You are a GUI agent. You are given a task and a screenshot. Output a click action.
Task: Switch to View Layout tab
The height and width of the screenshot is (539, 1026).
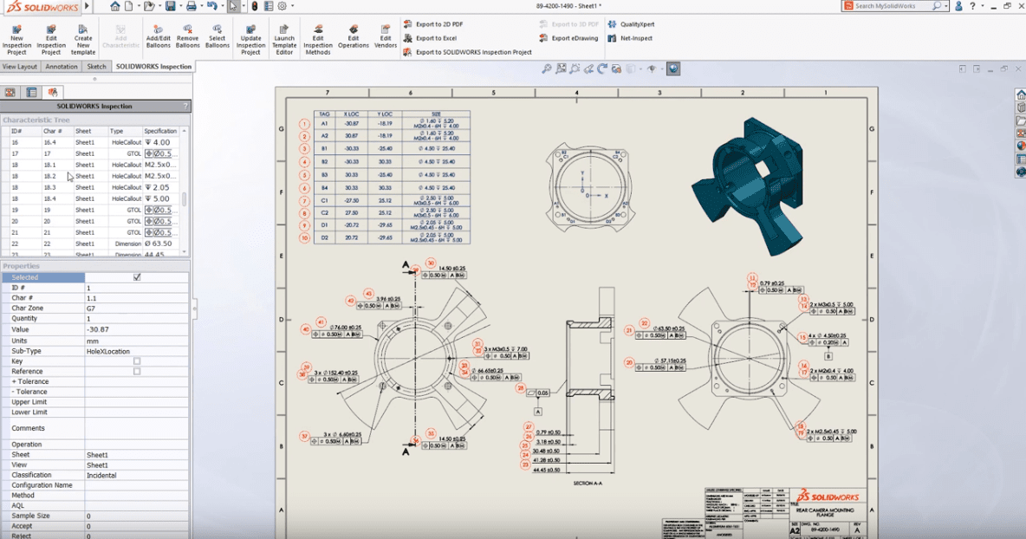click(x=20, y=67)
